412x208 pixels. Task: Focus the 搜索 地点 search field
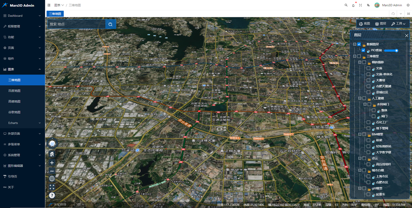click(77, 24)
